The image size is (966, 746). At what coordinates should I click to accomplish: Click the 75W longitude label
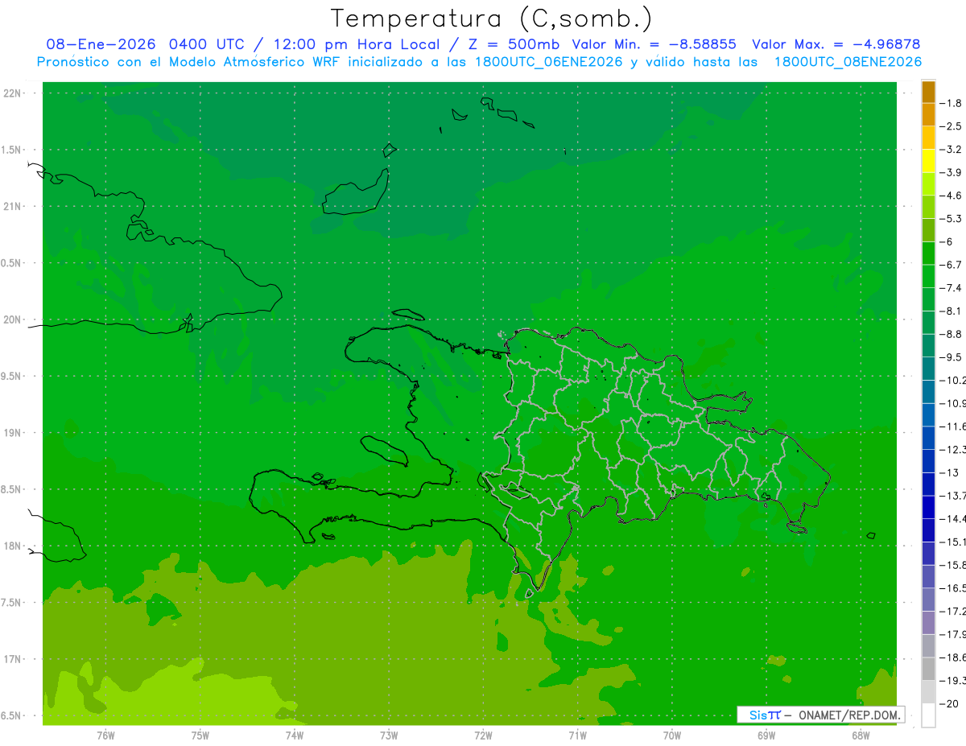pos(200,735)
